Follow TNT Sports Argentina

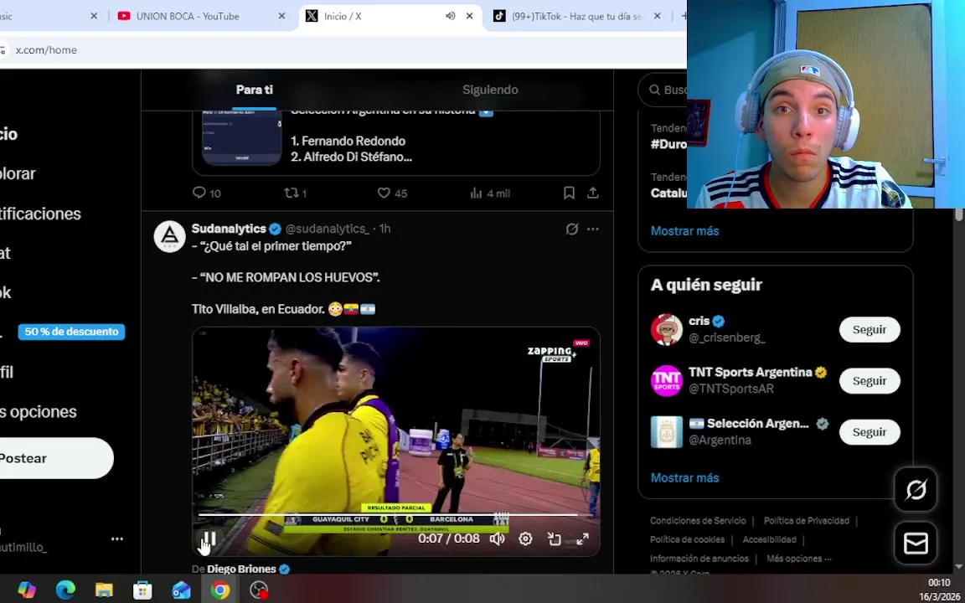point(869,381)
